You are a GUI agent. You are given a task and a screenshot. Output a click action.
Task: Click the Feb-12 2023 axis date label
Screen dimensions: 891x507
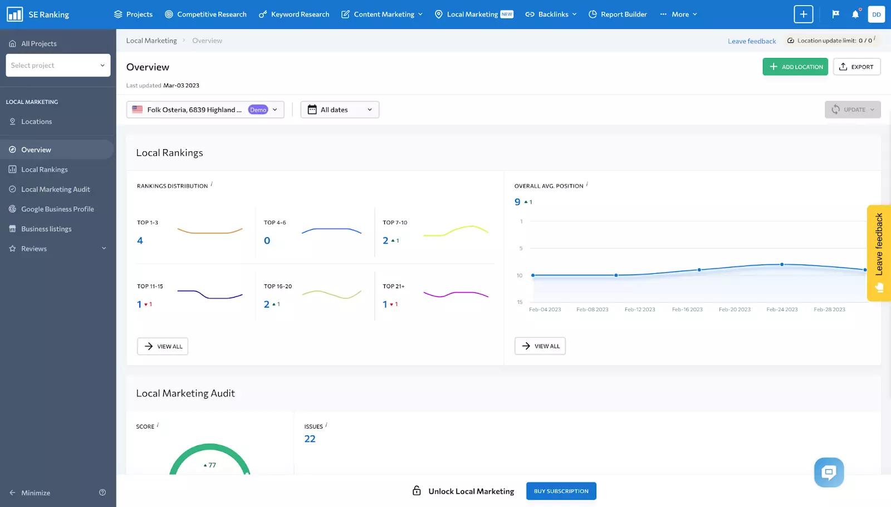[640, 309]
